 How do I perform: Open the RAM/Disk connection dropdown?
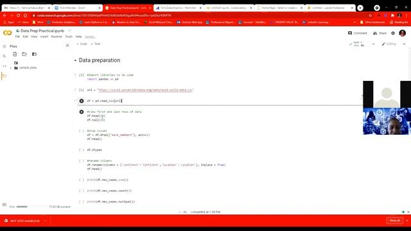373,44
